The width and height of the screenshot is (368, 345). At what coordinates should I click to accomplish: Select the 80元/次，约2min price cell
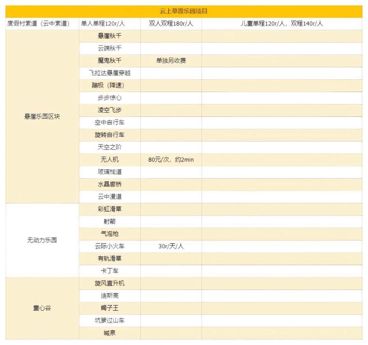[171, 160]
